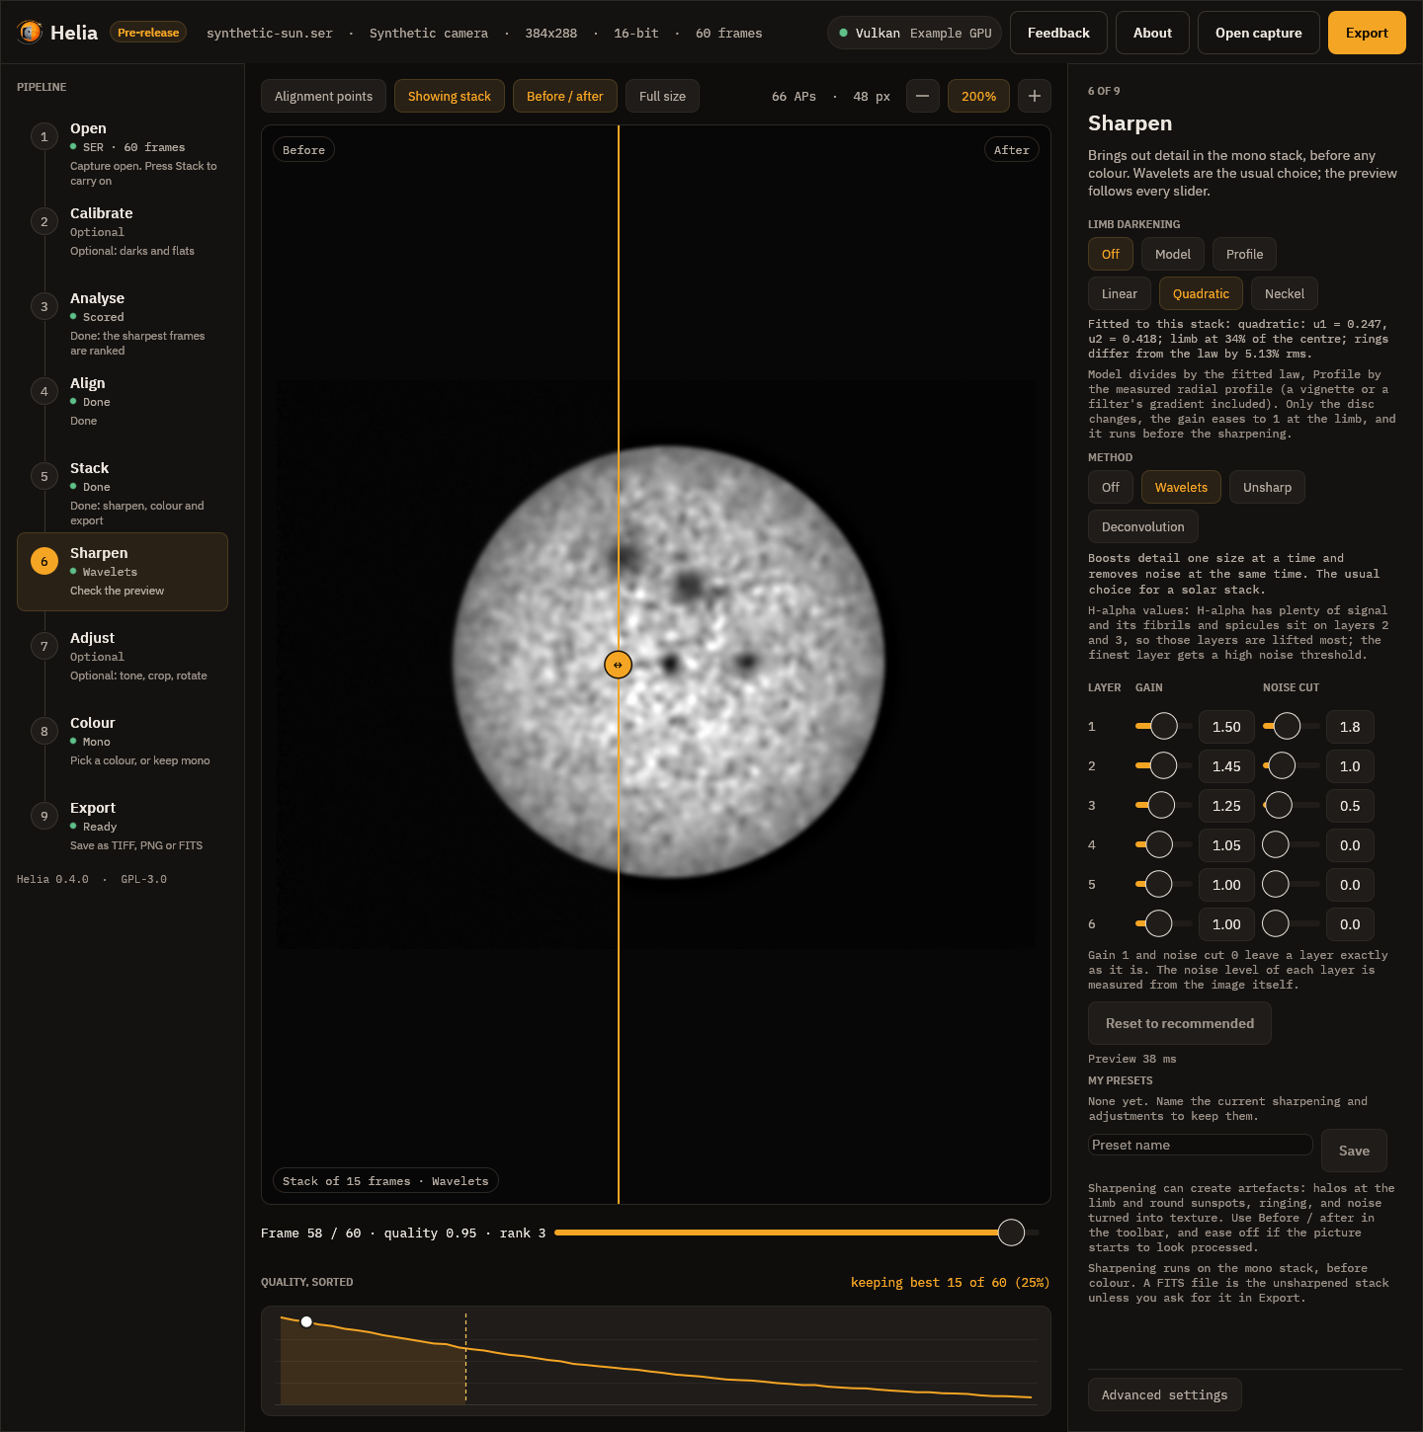The image size is (1423, 1432).
Task: Choose the Linear limb law
Action: (1120, 293)
